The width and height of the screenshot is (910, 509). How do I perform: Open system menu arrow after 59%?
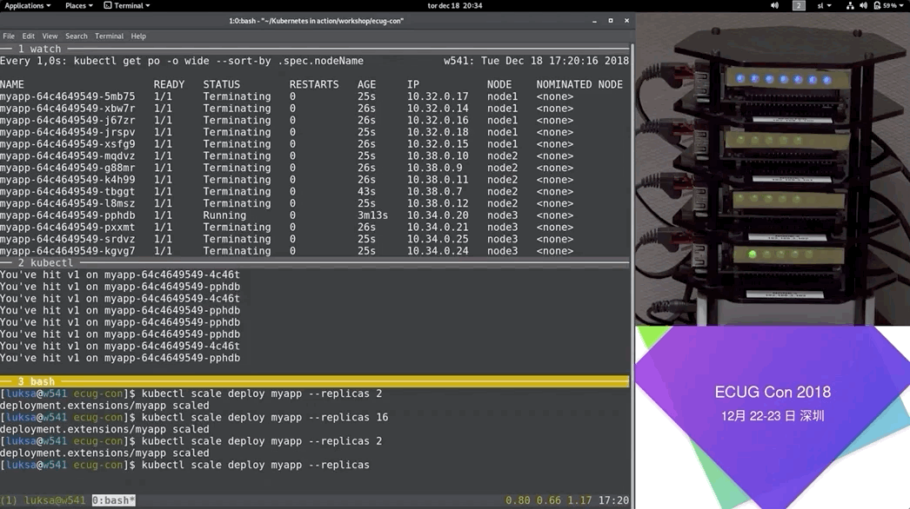click(901, 5)
